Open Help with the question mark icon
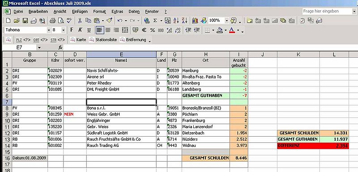358x172 pixels. point(233,21)
